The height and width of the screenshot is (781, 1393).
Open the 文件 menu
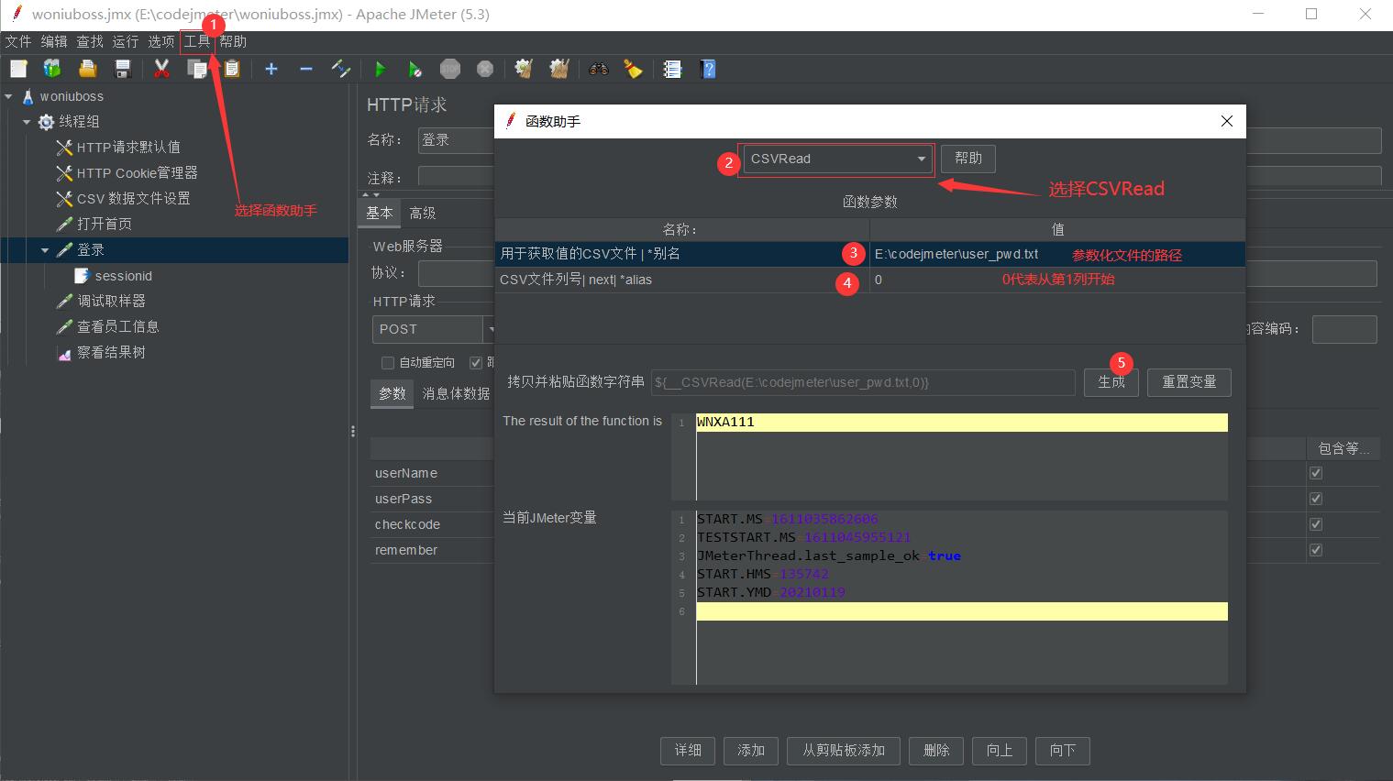coord(18,41)
